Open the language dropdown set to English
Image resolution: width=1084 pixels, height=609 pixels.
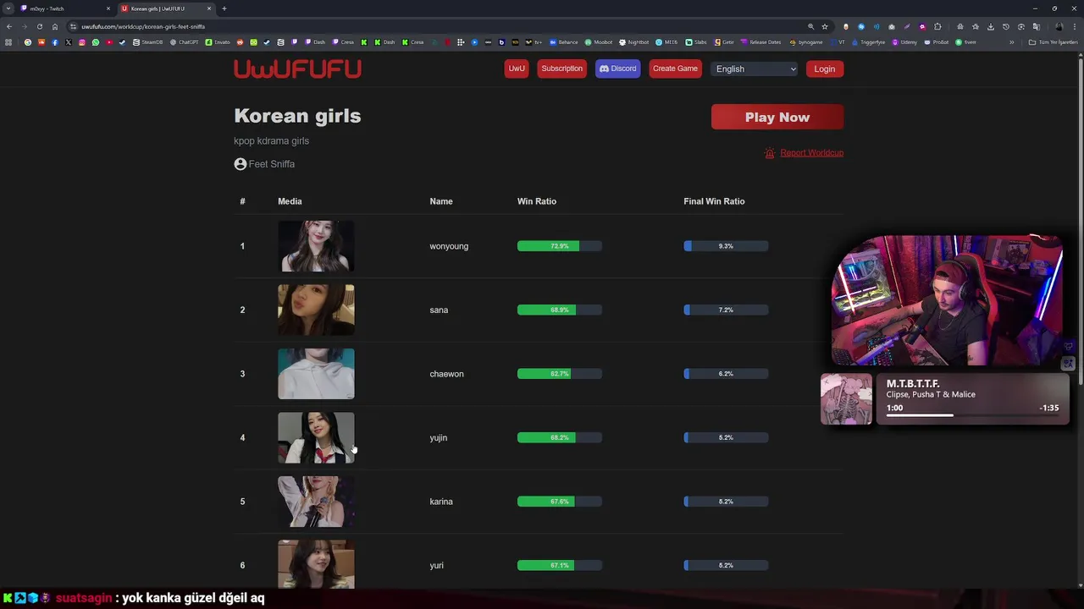click(x=755, y=69)
